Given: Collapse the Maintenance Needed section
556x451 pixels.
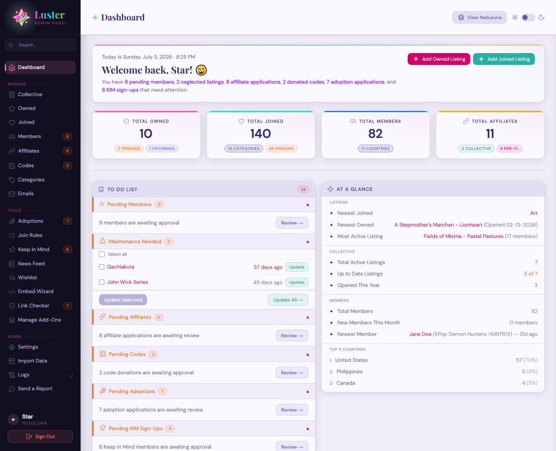Looking at the screenshot, I should [308, 241].
